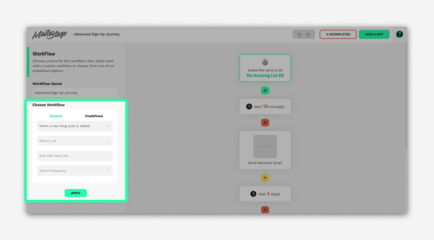Click the red plus below Wait 10 minutes

(265, 122)
